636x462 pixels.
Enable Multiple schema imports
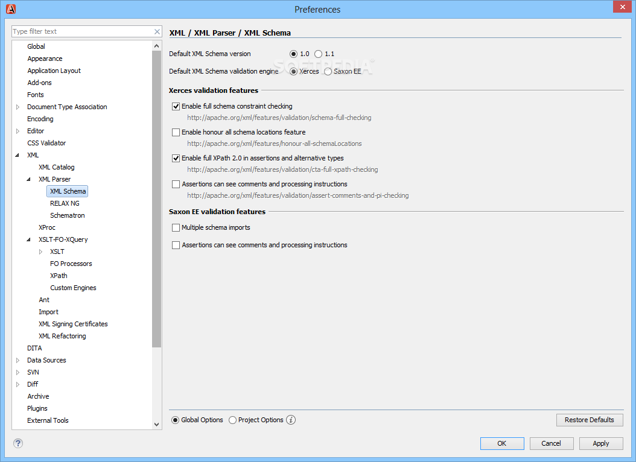tap(176, 228)
